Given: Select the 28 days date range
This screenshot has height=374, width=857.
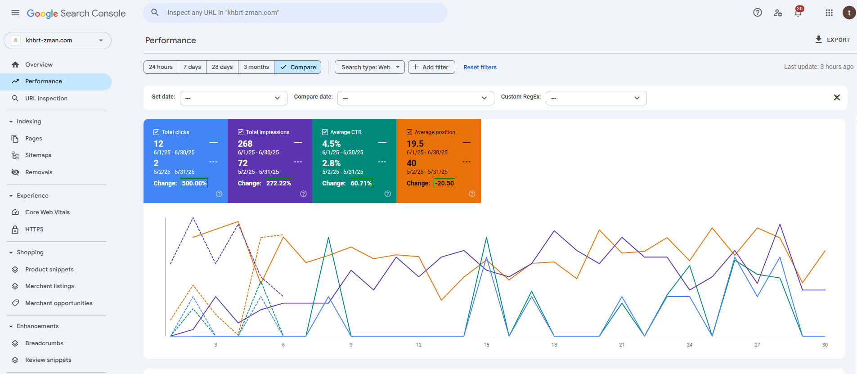Looking at the screenshot, I should point(222,67).
